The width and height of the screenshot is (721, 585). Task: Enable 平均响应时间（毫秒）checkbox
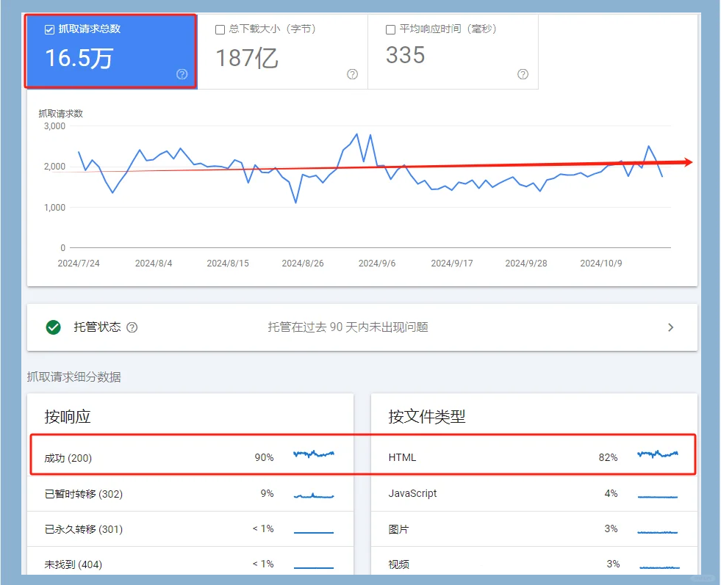(390, 30)
